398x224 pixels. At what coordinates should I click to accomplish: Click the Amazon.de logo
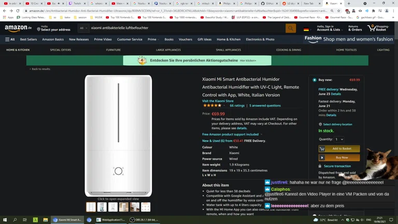coord(18,28)
